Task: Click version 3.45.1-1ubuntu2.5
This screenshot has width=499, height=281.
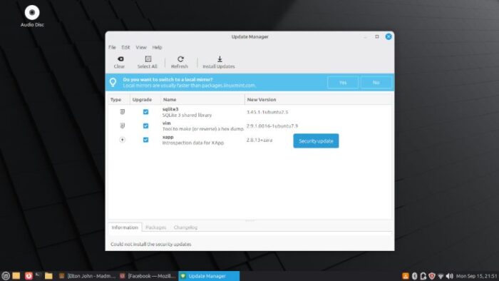Action: coord(267,112)
